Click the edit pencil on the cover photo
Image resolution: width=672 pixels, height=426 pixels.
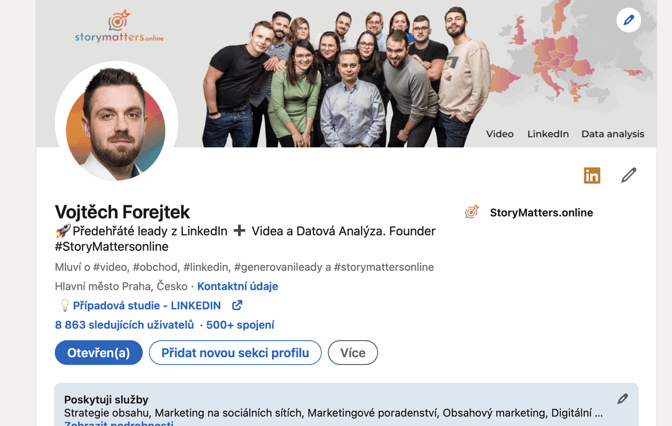[628, 20]
